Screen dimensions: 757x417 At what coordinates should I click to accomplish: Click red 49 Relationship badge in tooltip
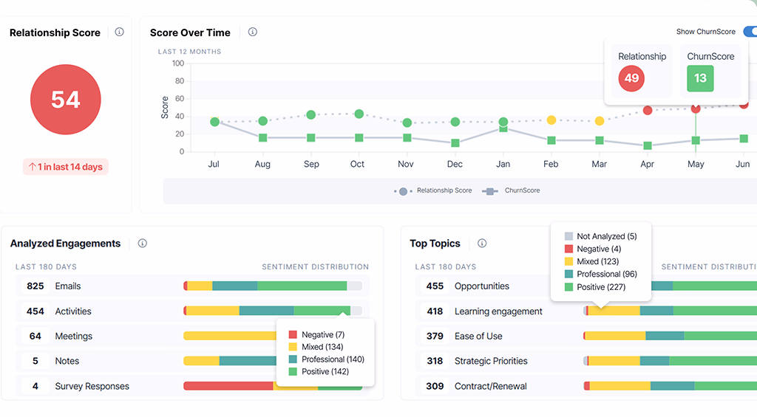631,78
